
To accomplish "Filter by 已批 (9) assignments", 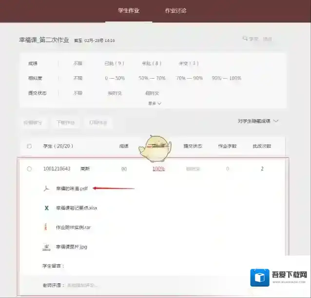I will coord(114,64).
